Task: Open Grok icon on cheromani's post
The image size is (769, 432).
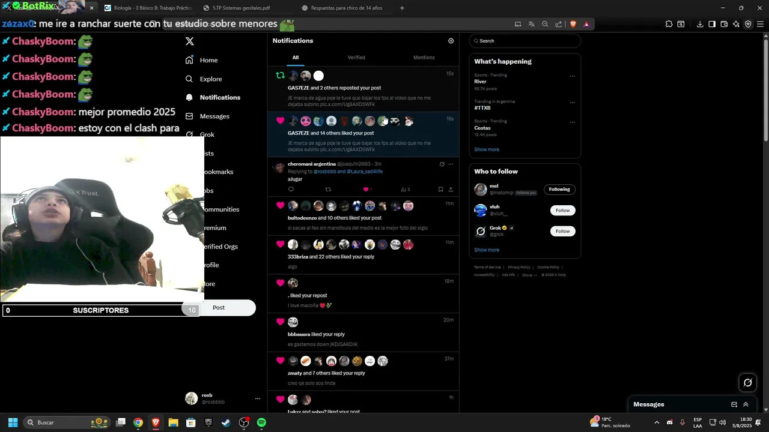Action: [x=442, y=164]
